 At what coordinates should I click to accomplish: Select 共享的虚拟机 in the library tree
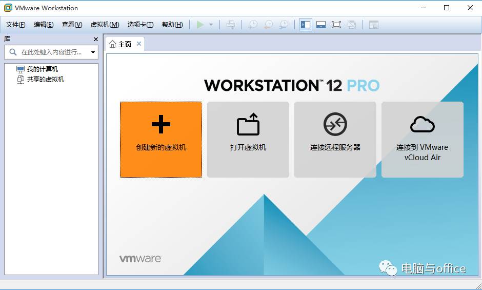41,80
